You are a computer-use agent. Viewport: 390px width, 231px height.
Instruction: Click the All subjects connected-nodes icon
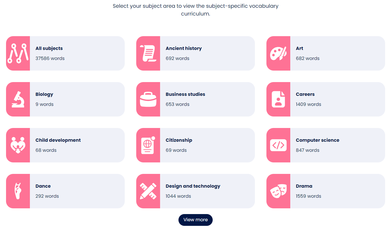tap(18, 53)
